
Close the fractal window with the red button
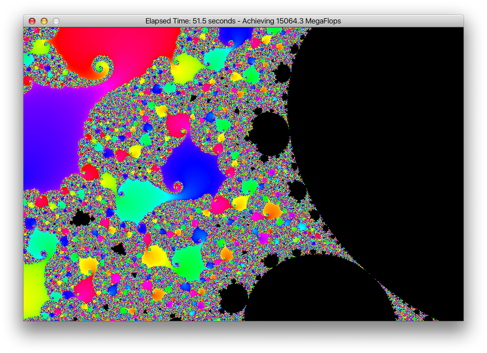click(x=32, y=21)
